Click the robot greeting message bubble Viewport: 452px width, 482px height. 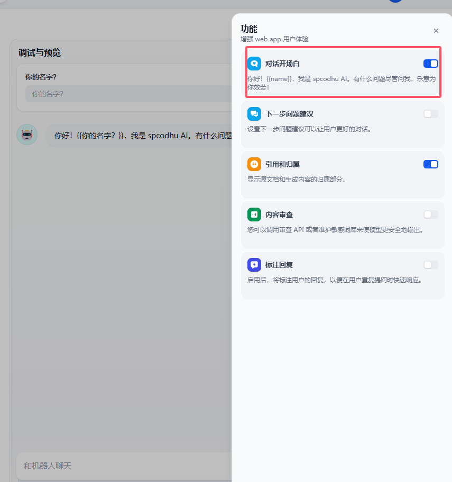point(140,136)
